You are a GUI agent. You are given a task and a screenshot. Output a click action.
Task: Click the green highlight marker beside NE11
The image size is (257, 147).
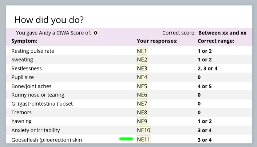(x=126, y=139)
